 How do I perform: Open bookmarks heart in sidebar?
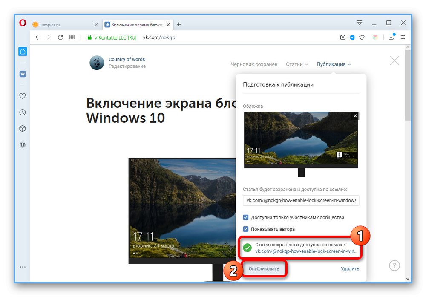point(23,96)
